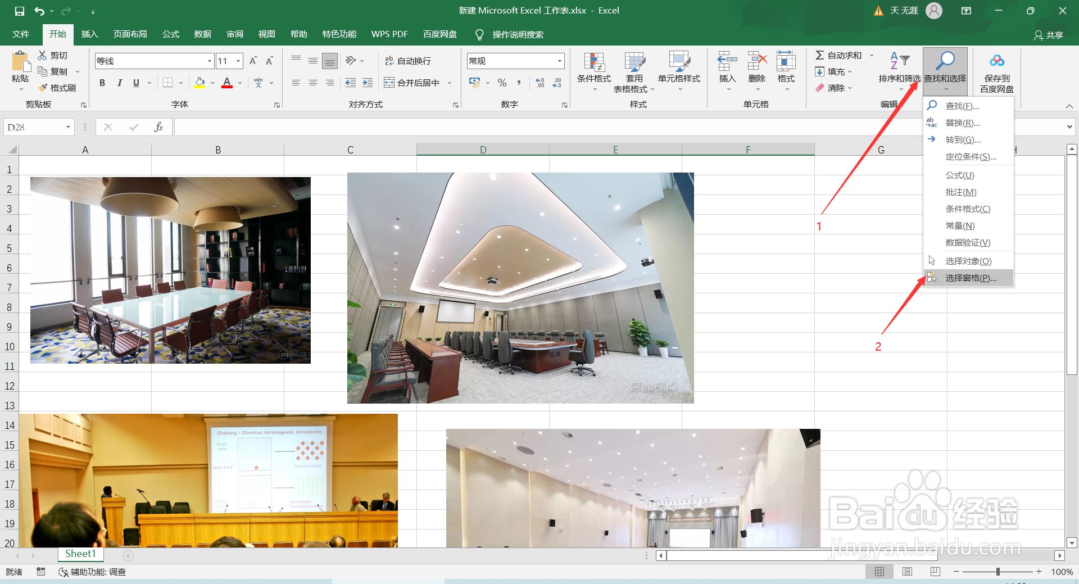Open Conditional Formatting icon

594,62
